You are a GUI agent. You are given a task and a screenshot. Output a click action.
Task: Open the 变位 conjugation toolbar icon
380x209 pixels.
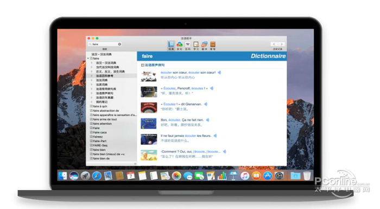[x=180, y=46]
